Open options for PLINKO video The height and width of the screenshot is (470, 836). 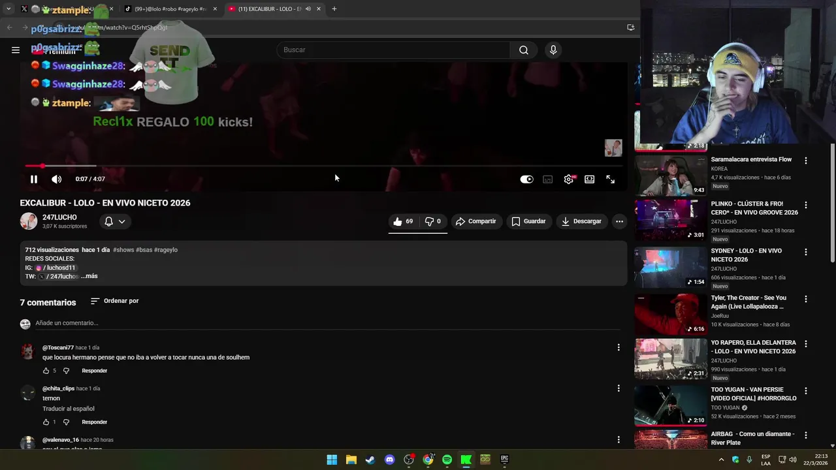point(806,204)
